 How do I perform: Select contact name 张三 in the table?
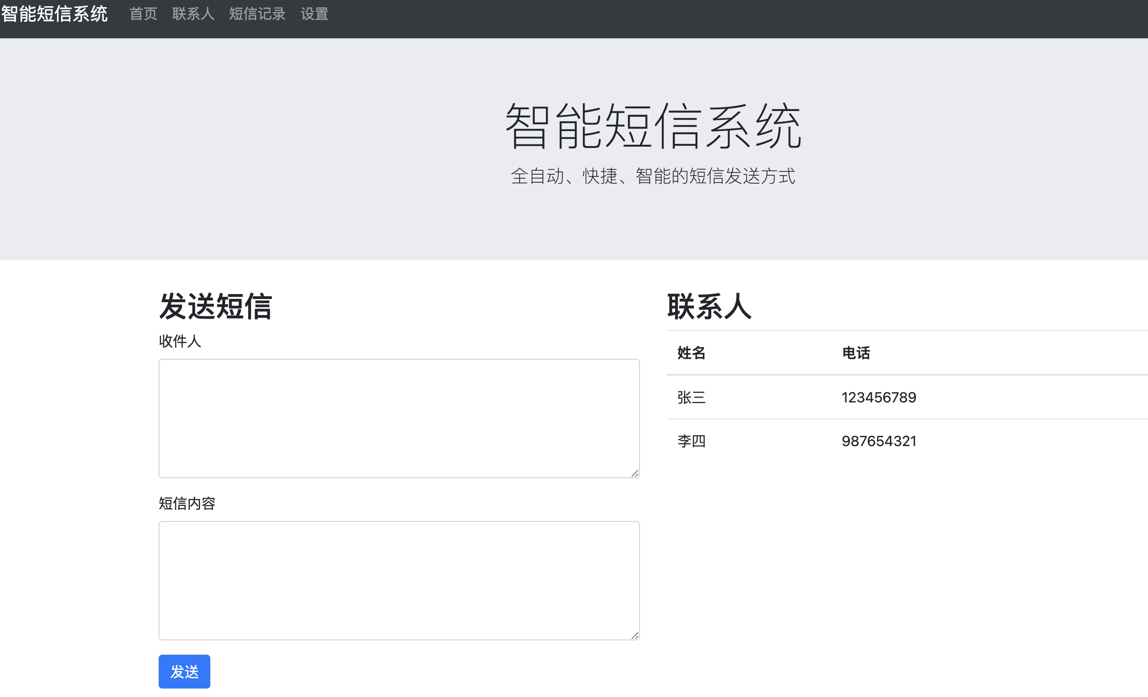tap(691, 398)
